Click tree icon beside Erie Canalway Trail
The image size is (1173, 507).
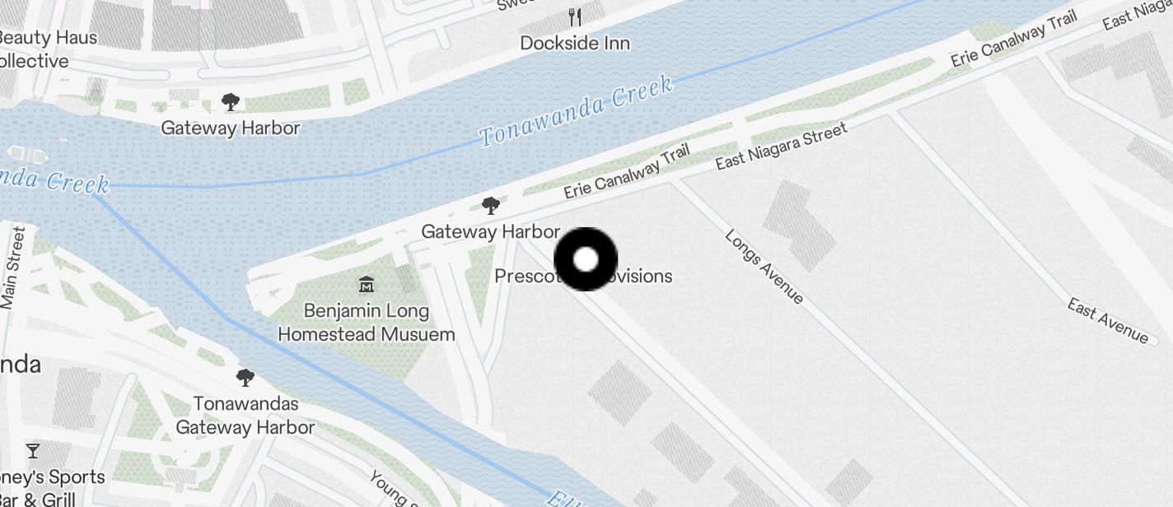pos(491,206)
